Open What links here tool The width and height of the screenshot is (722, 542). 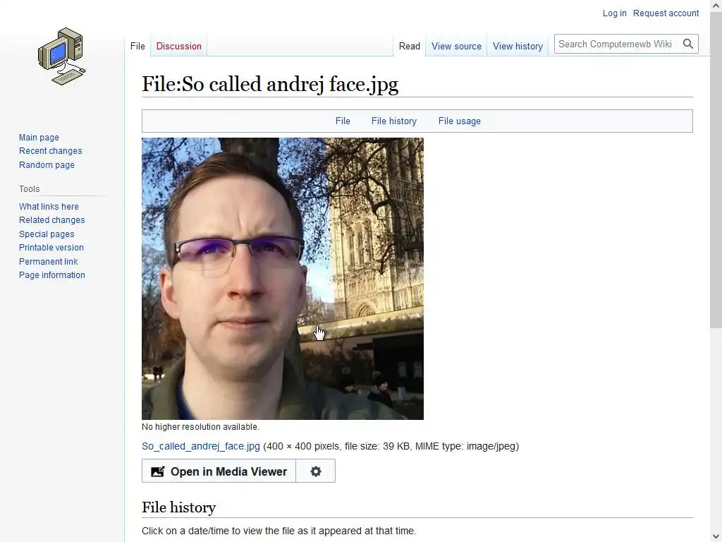click(x=49, y=206)
